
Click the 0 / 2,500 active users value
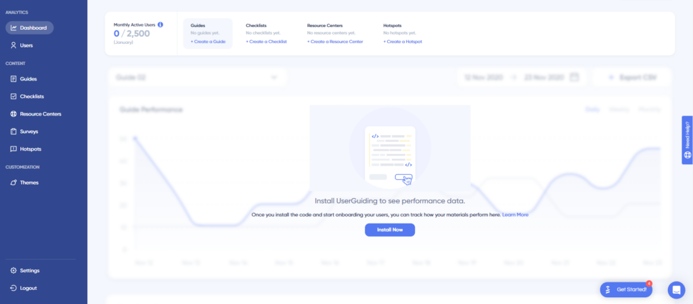click(132, 34)
